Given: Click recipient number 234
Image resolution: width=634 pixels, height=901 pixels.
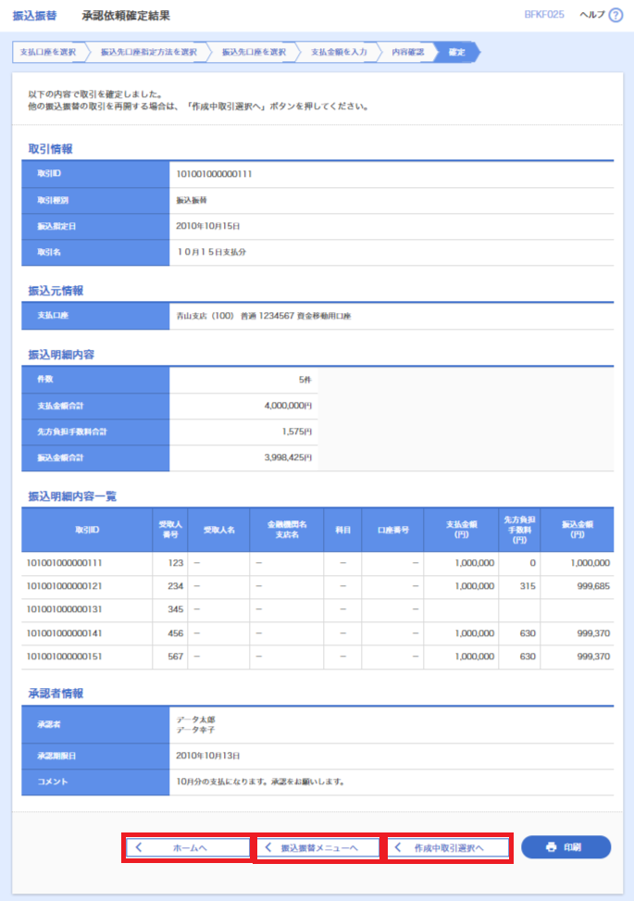Looking at the screenshot, I should [x=176, y=586].
